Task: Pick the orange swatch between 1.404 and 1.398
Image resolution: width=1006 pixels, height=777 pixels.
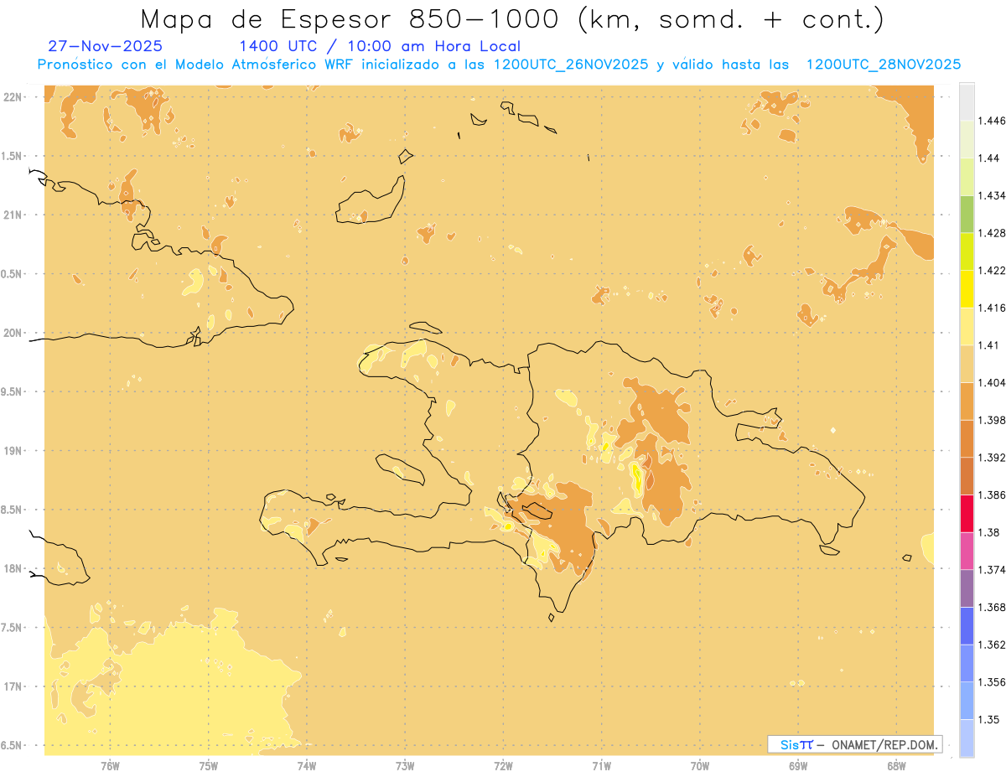Action: 967,401
